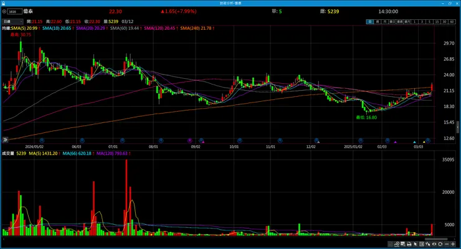Click the SMA(5) 20.99 moving average label
Viewport: 461px width, 249px height.
(26, 28)
